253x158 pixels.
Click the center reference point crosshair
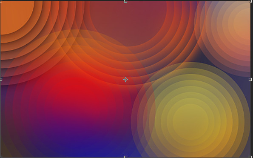(x=125, y=79)
